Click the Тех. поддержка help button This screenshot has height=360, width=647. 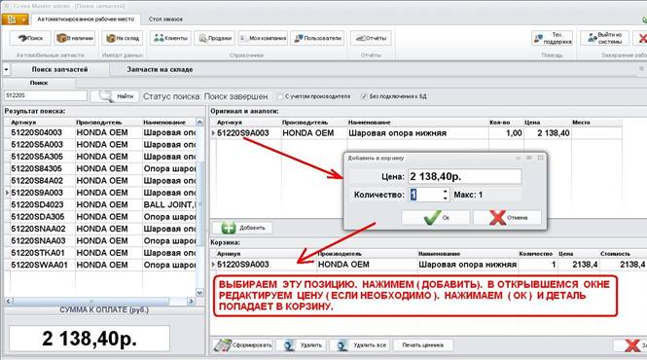553,38
